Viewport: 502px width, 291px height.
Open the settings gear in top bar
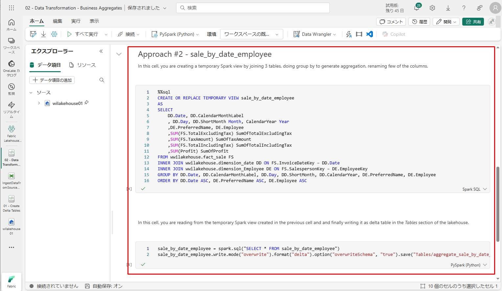pyautogui.click(x=432, y=8)
